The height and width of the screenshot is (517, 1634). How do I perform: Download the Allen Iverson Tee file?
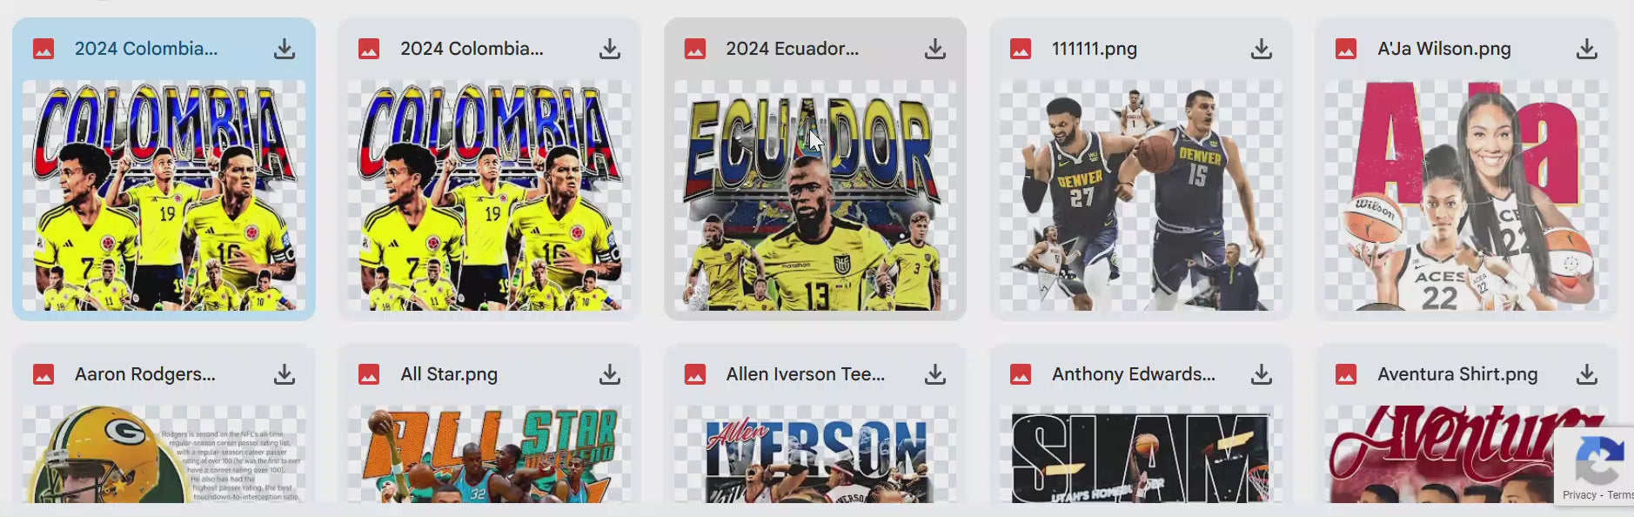[x=935, y=374]
